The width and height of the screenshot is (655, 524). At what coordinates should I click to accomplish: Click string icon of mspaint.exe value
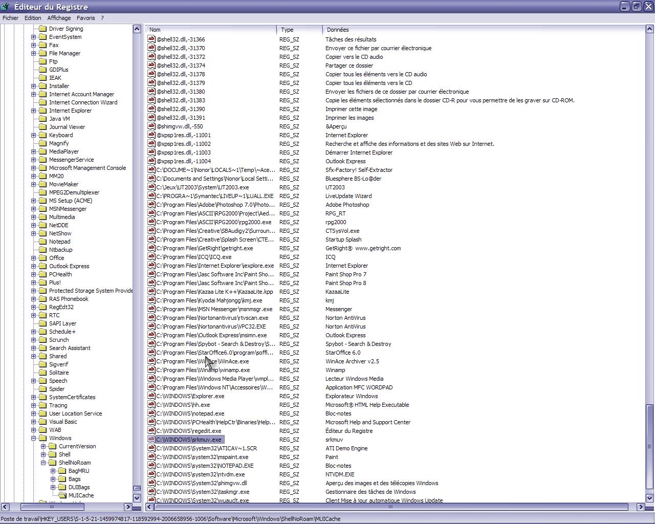tap(151, 457)
